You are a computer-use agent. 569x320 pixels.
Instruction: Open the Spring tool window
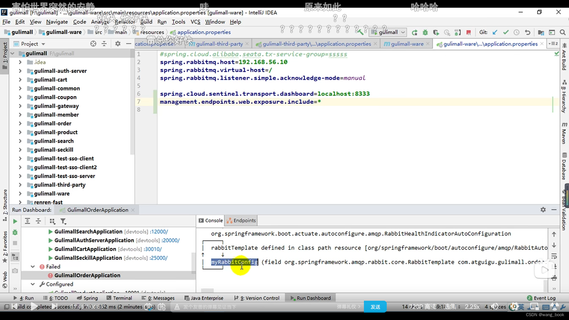point(87,298)
